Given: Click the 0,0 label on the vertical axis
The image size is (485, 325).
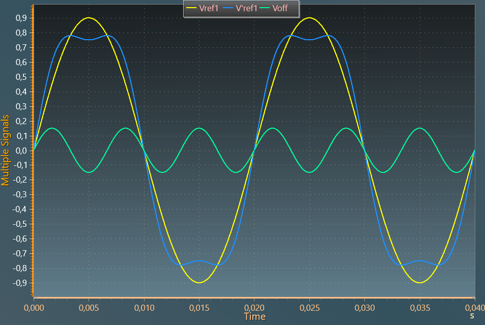Looking at the screenshot, I should tap(21, 151).
